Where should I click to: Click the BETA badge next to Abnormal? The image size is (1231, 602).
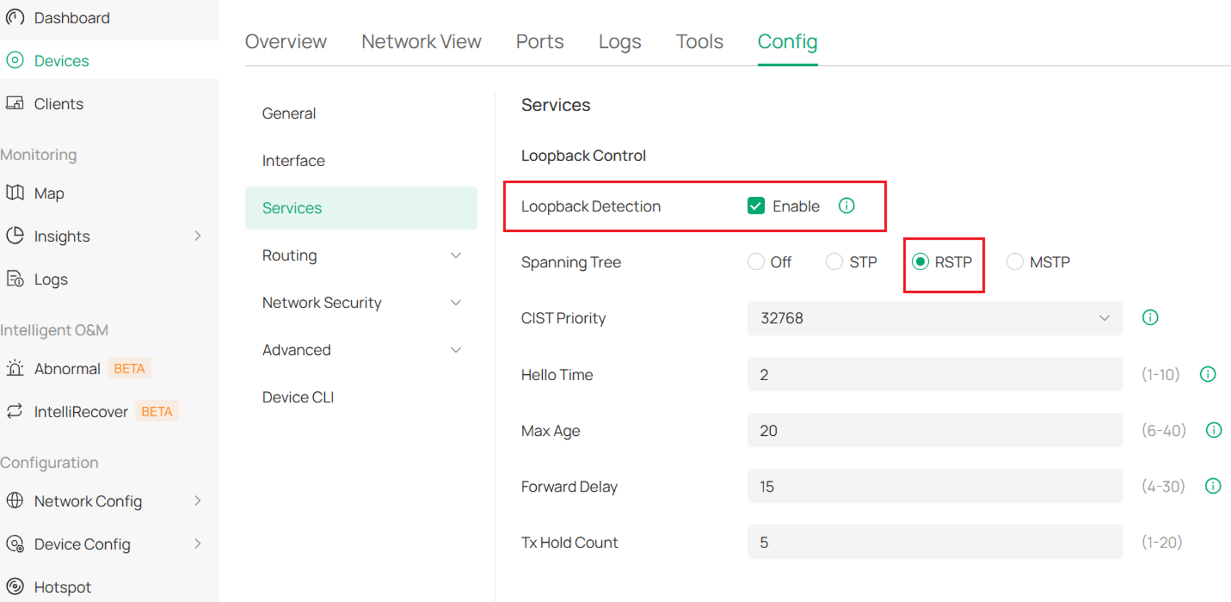pyautogui.click(x=129, y=368)
